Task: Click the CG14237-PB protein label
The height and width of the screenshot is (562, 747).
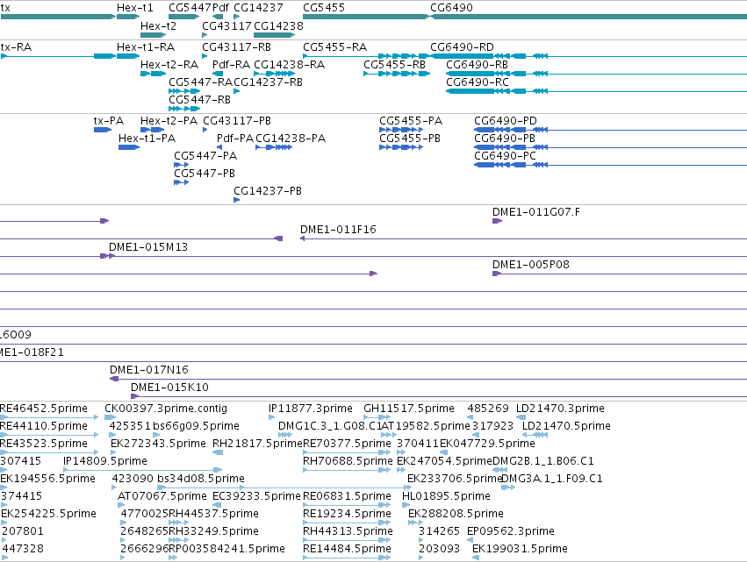Action: pyautogui.click(x=267, y=191)
